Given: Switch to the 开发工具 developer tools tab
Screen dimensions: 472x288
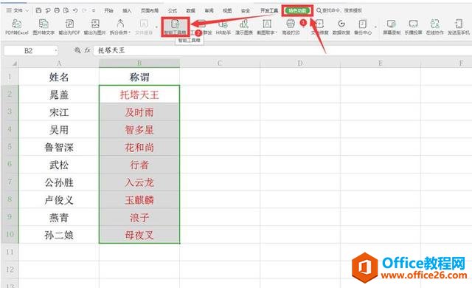Looking at the screenshot, I should point(269,10).
